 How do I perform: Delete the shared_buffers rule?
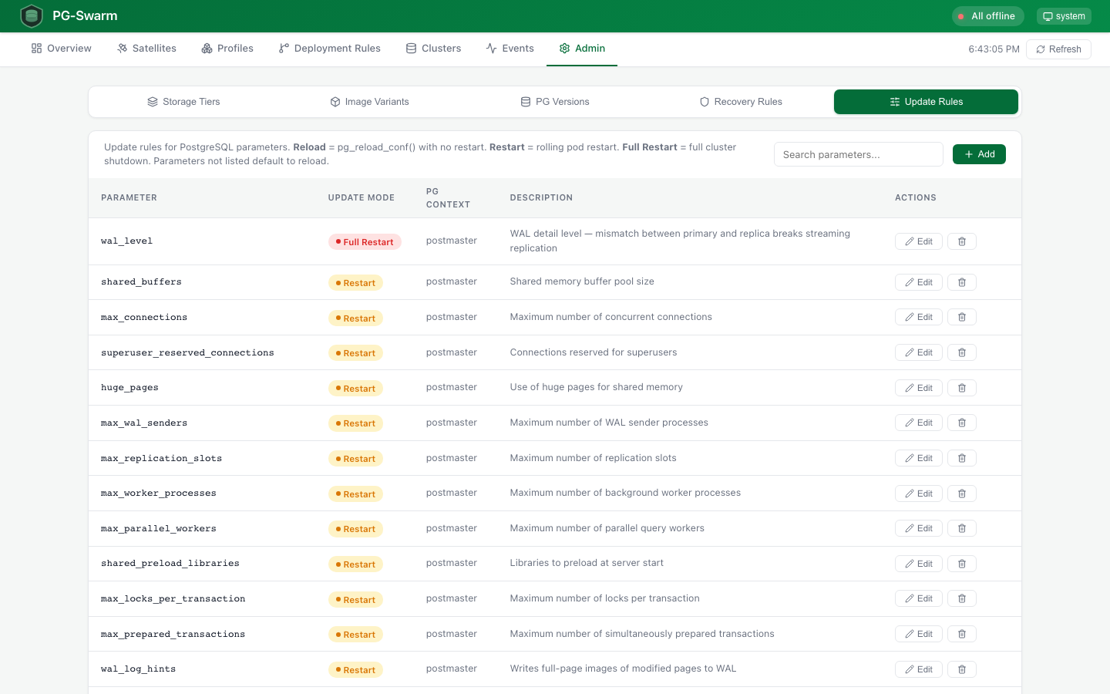pyautogui.click(x=961, y=282)
